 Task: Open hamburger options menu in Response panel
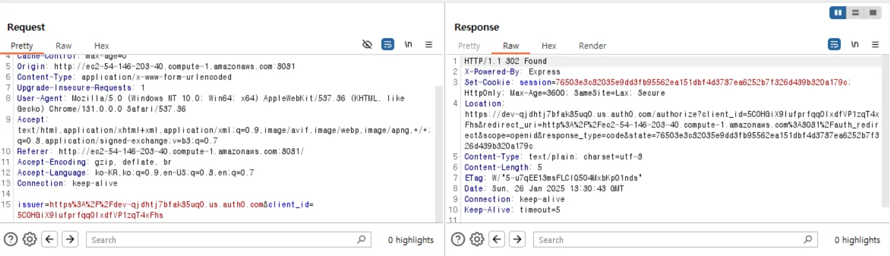tap(875, 44)
